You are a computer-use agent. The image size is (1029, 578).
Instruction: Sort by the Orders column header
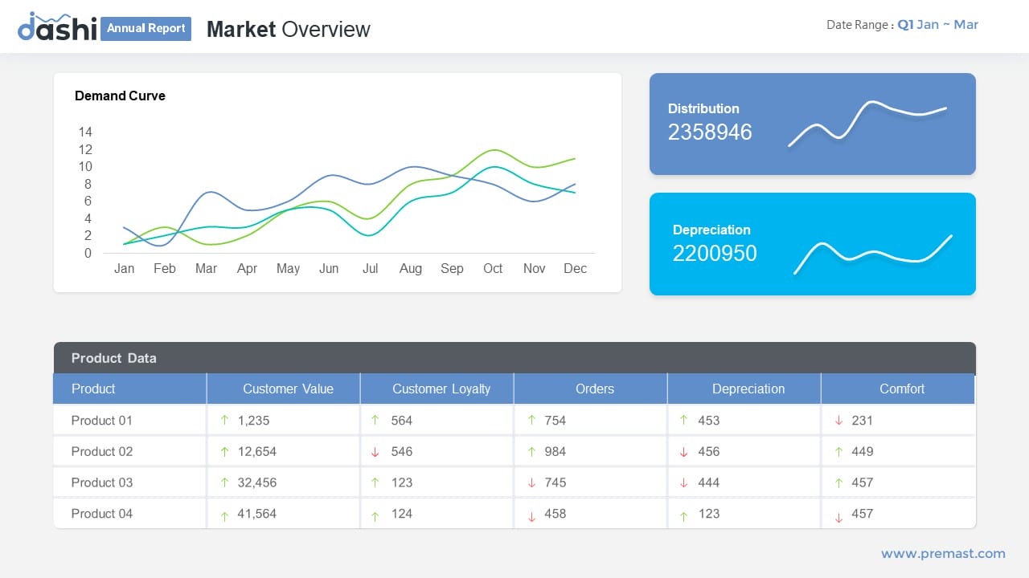[591, 389]
